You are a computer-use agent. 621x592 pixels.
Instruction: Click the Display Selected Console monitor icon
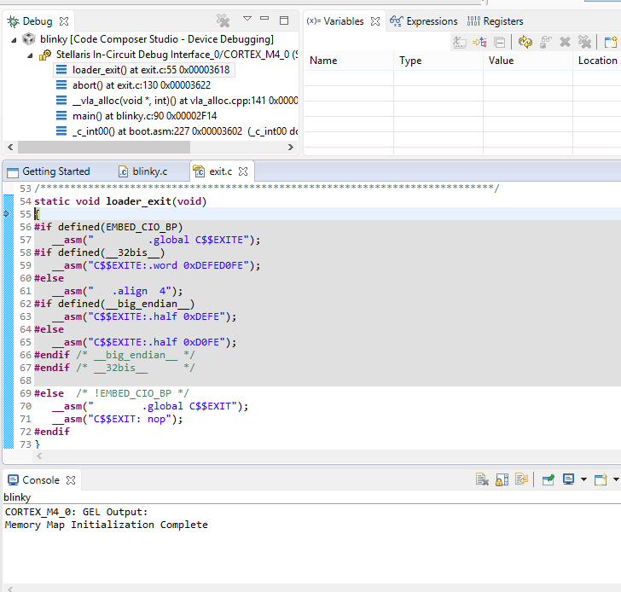click(x=568, y=479)
